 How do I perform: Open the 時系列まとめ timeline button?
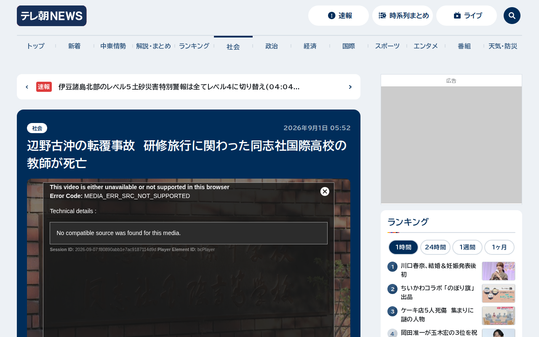coord(403,16)
